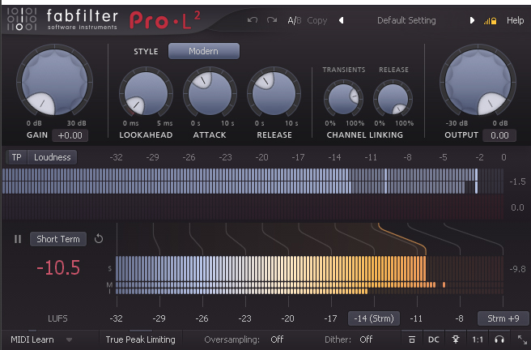531x350 pixels.
Task: Open the Oversampling Off selector
Action: tap(277, 339)
